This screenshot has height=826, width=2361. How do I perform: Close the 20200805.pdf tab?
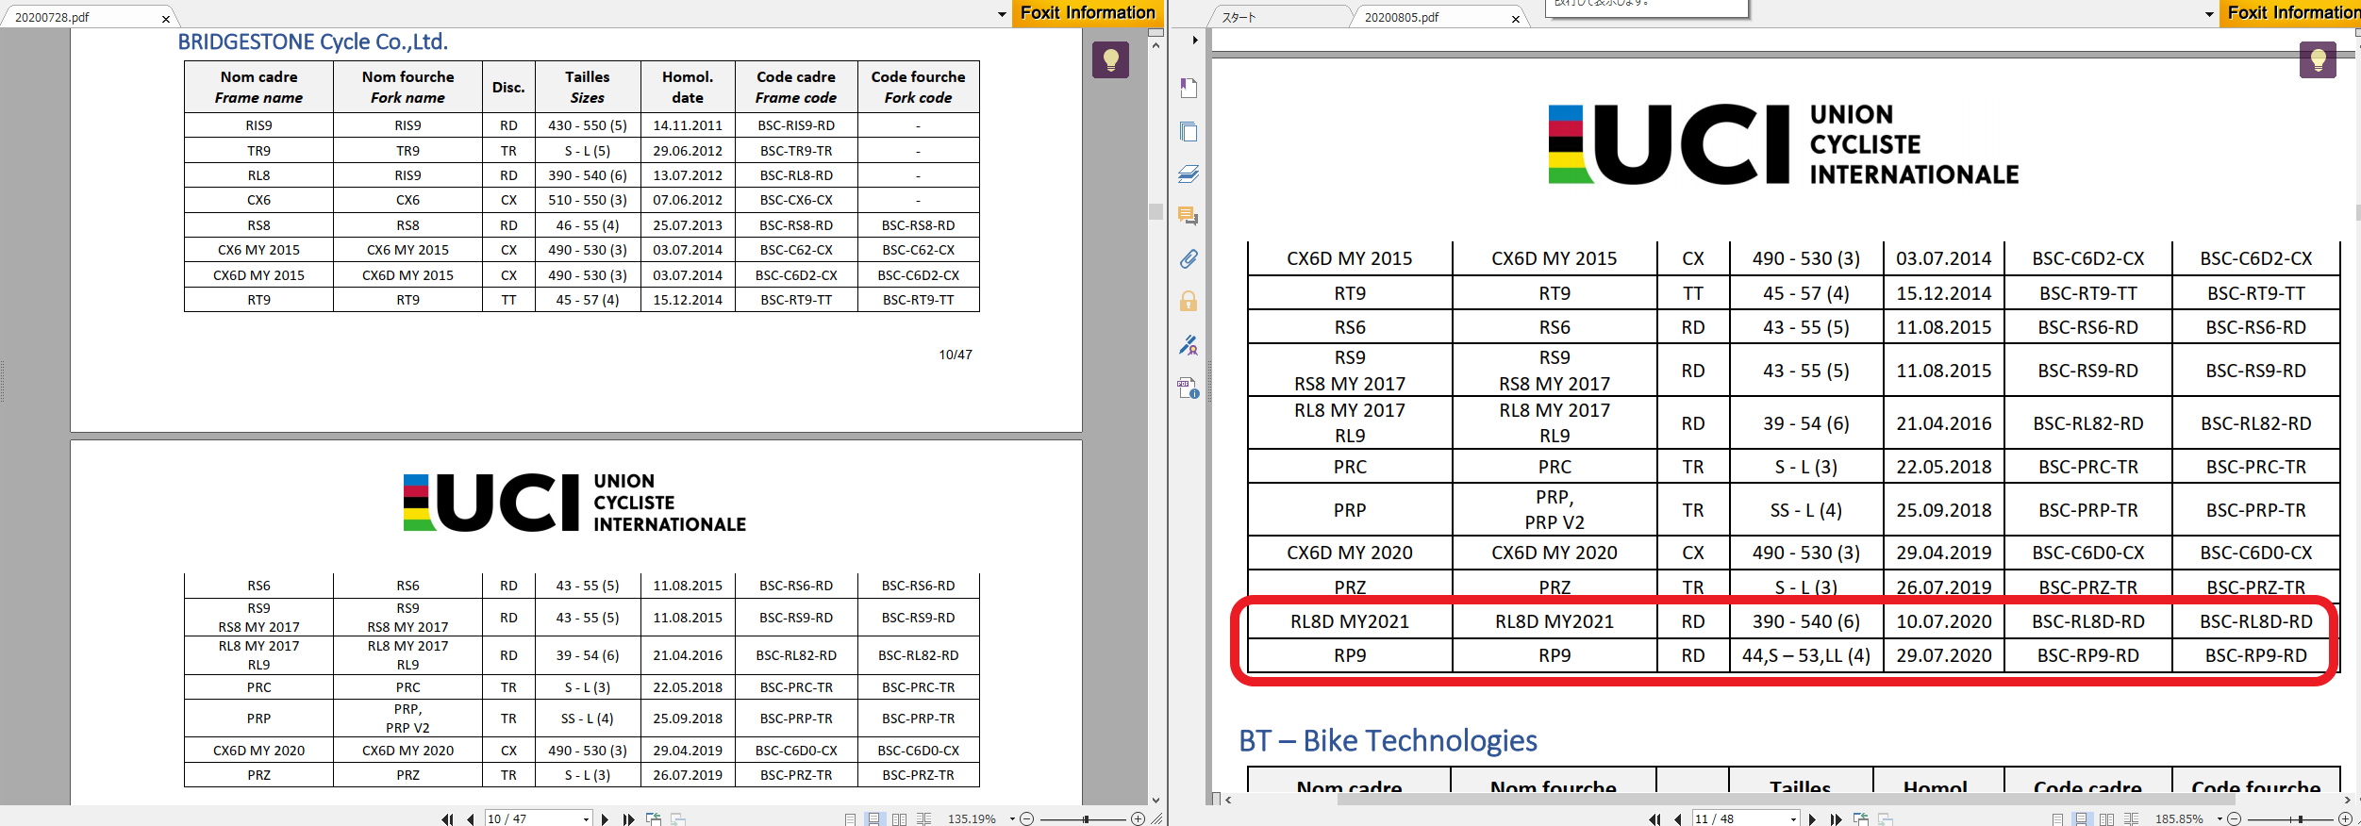1516,19
